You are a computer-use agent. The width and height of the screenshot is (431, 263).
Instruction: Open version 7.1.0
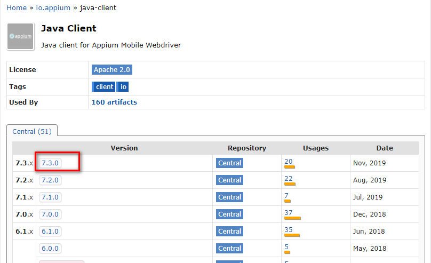pyautogui.click(x=50, y=197)
